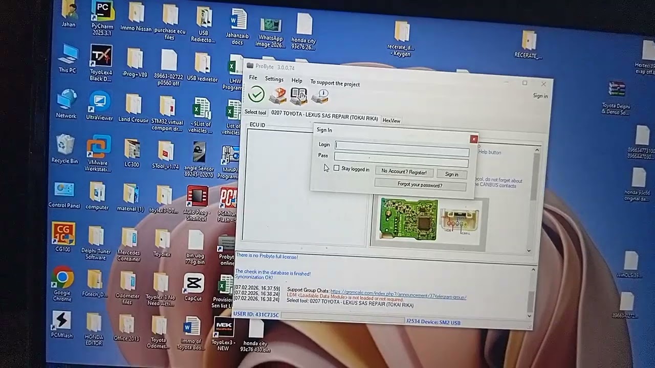655x368 pixels.
Task: Switch to the Select tool tab
Action: (255, 112)
